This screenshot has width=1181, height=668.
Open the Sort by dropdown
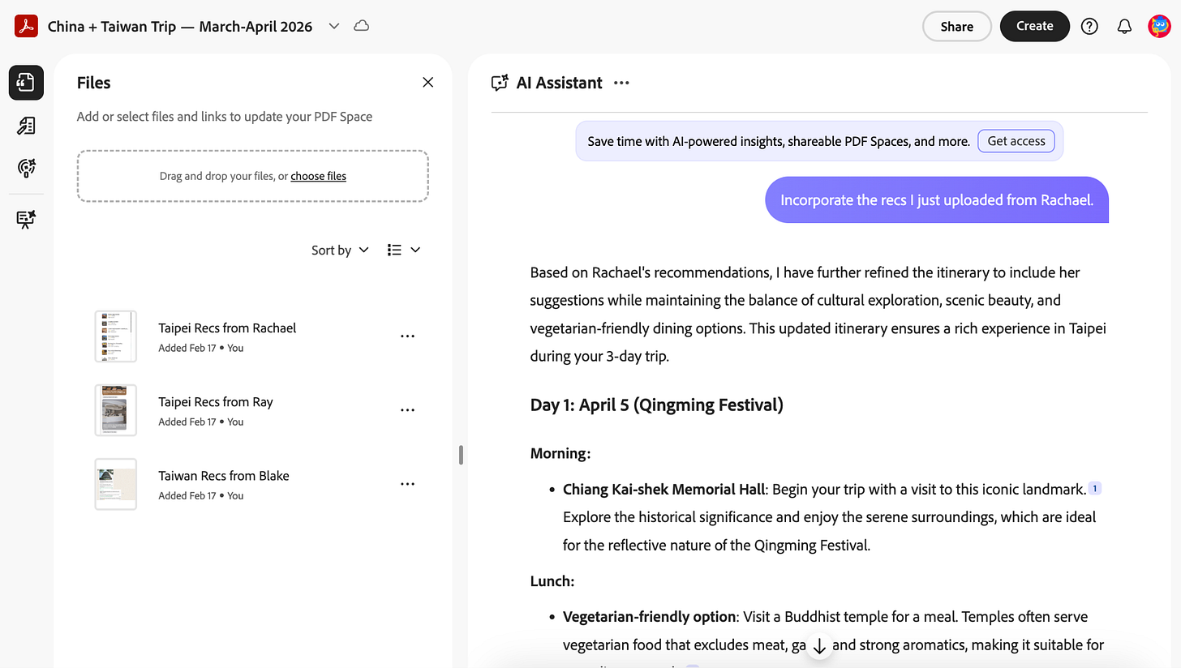point(340,250)
